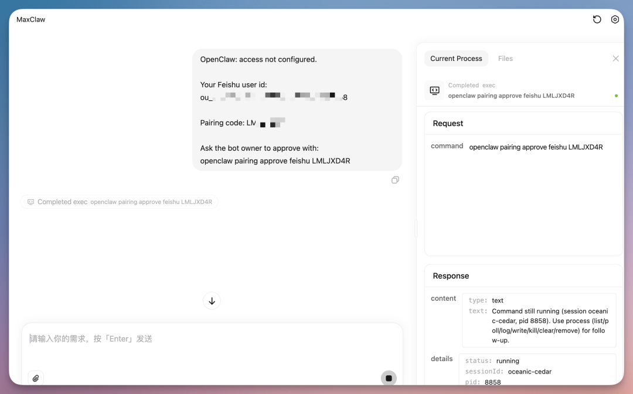
Task: Click the OpenClaw access message bubble
Action: tap(297, 110)
